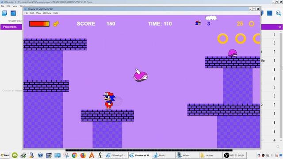
Task: Click the scissors snipping icon in taskbar
Action: pyautogui.click(x=66, y=155)
